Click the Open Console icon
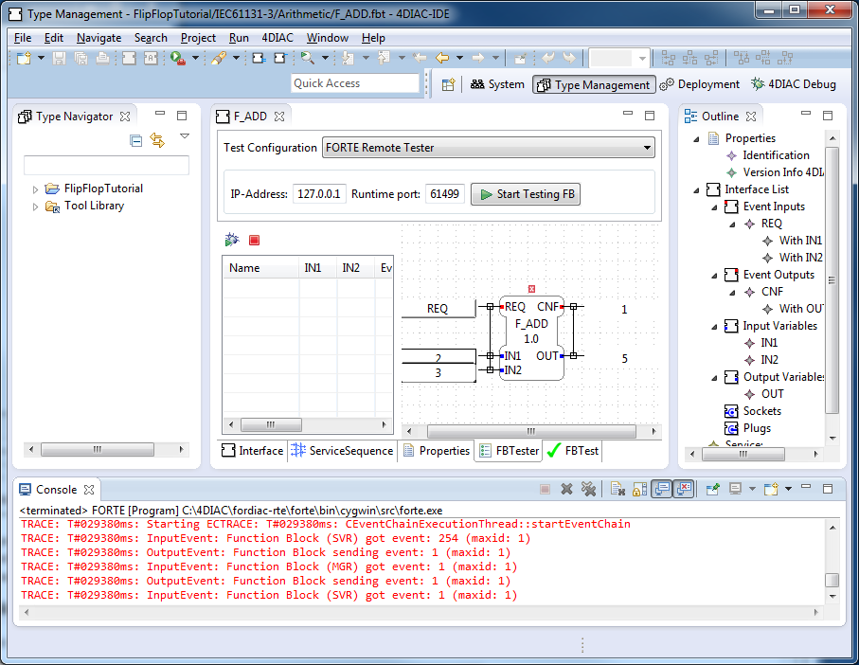The width and height of the screenshot is (859, 665). point(771,489)
